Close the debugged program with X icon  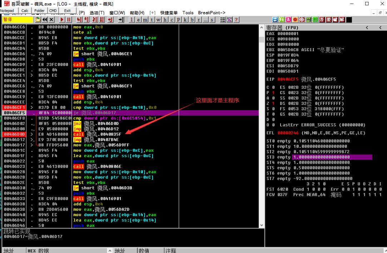click(52, 20)
